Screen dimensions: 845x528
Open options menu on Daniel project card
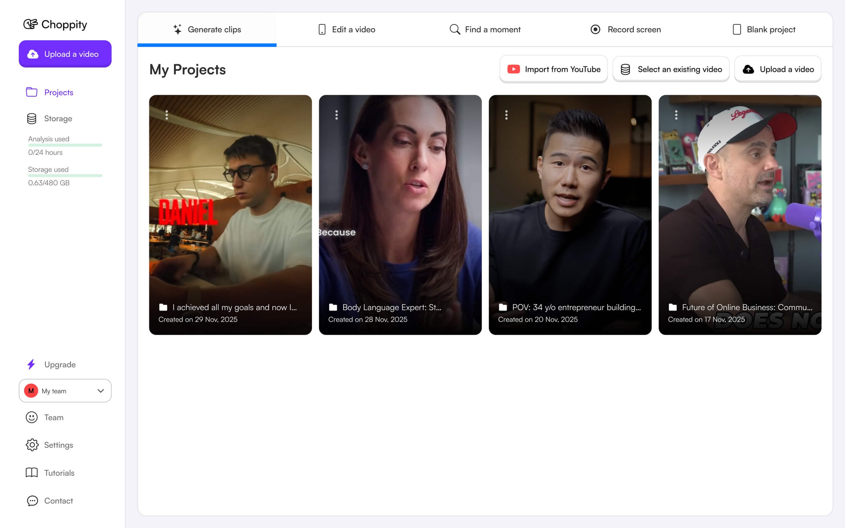pos(167,115)
